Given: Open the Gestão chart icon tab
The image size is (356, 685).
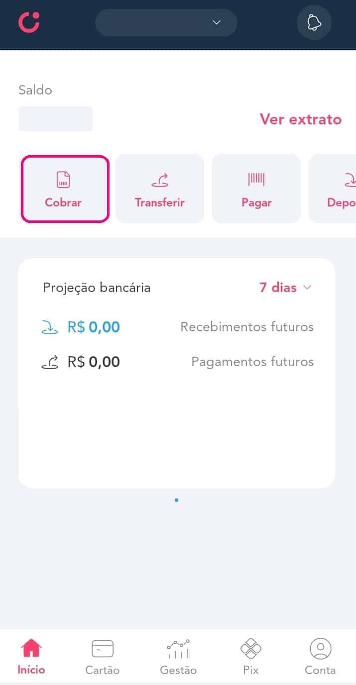Looking at the screenshot, I should [178, 649].
